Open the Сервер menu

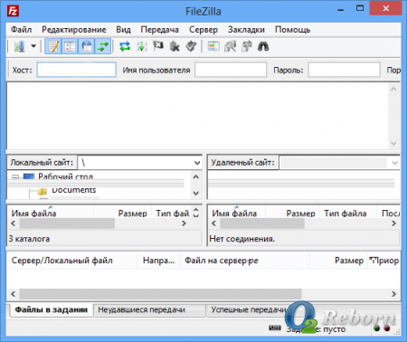(203, 30)
